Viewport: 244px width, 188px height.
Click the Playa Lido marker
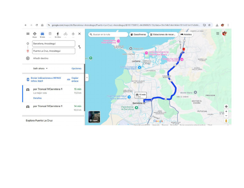(131, 48)
